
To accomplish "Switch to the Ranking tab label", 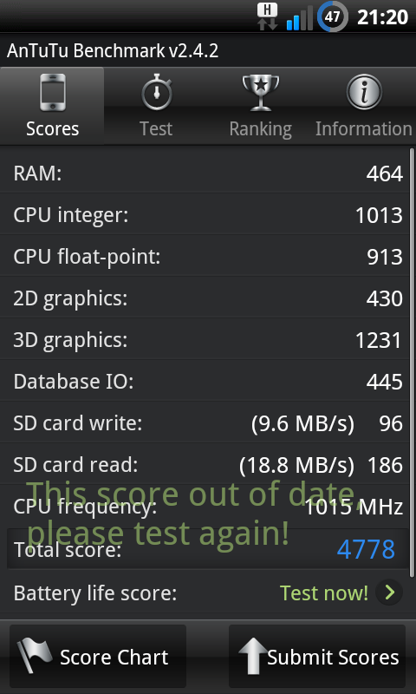I will pyautogui.click(x=260, y=128).
